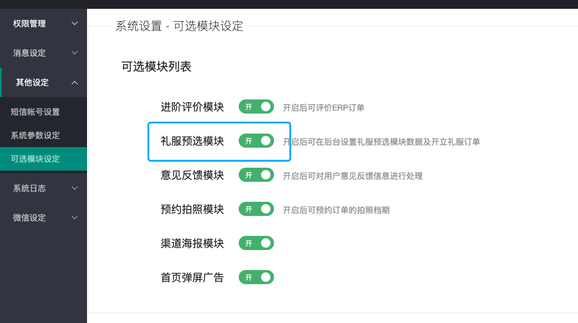Turn off the 礼服预选模块 switch
This screenshot has width=578, height=323.
tap(256, 141)
